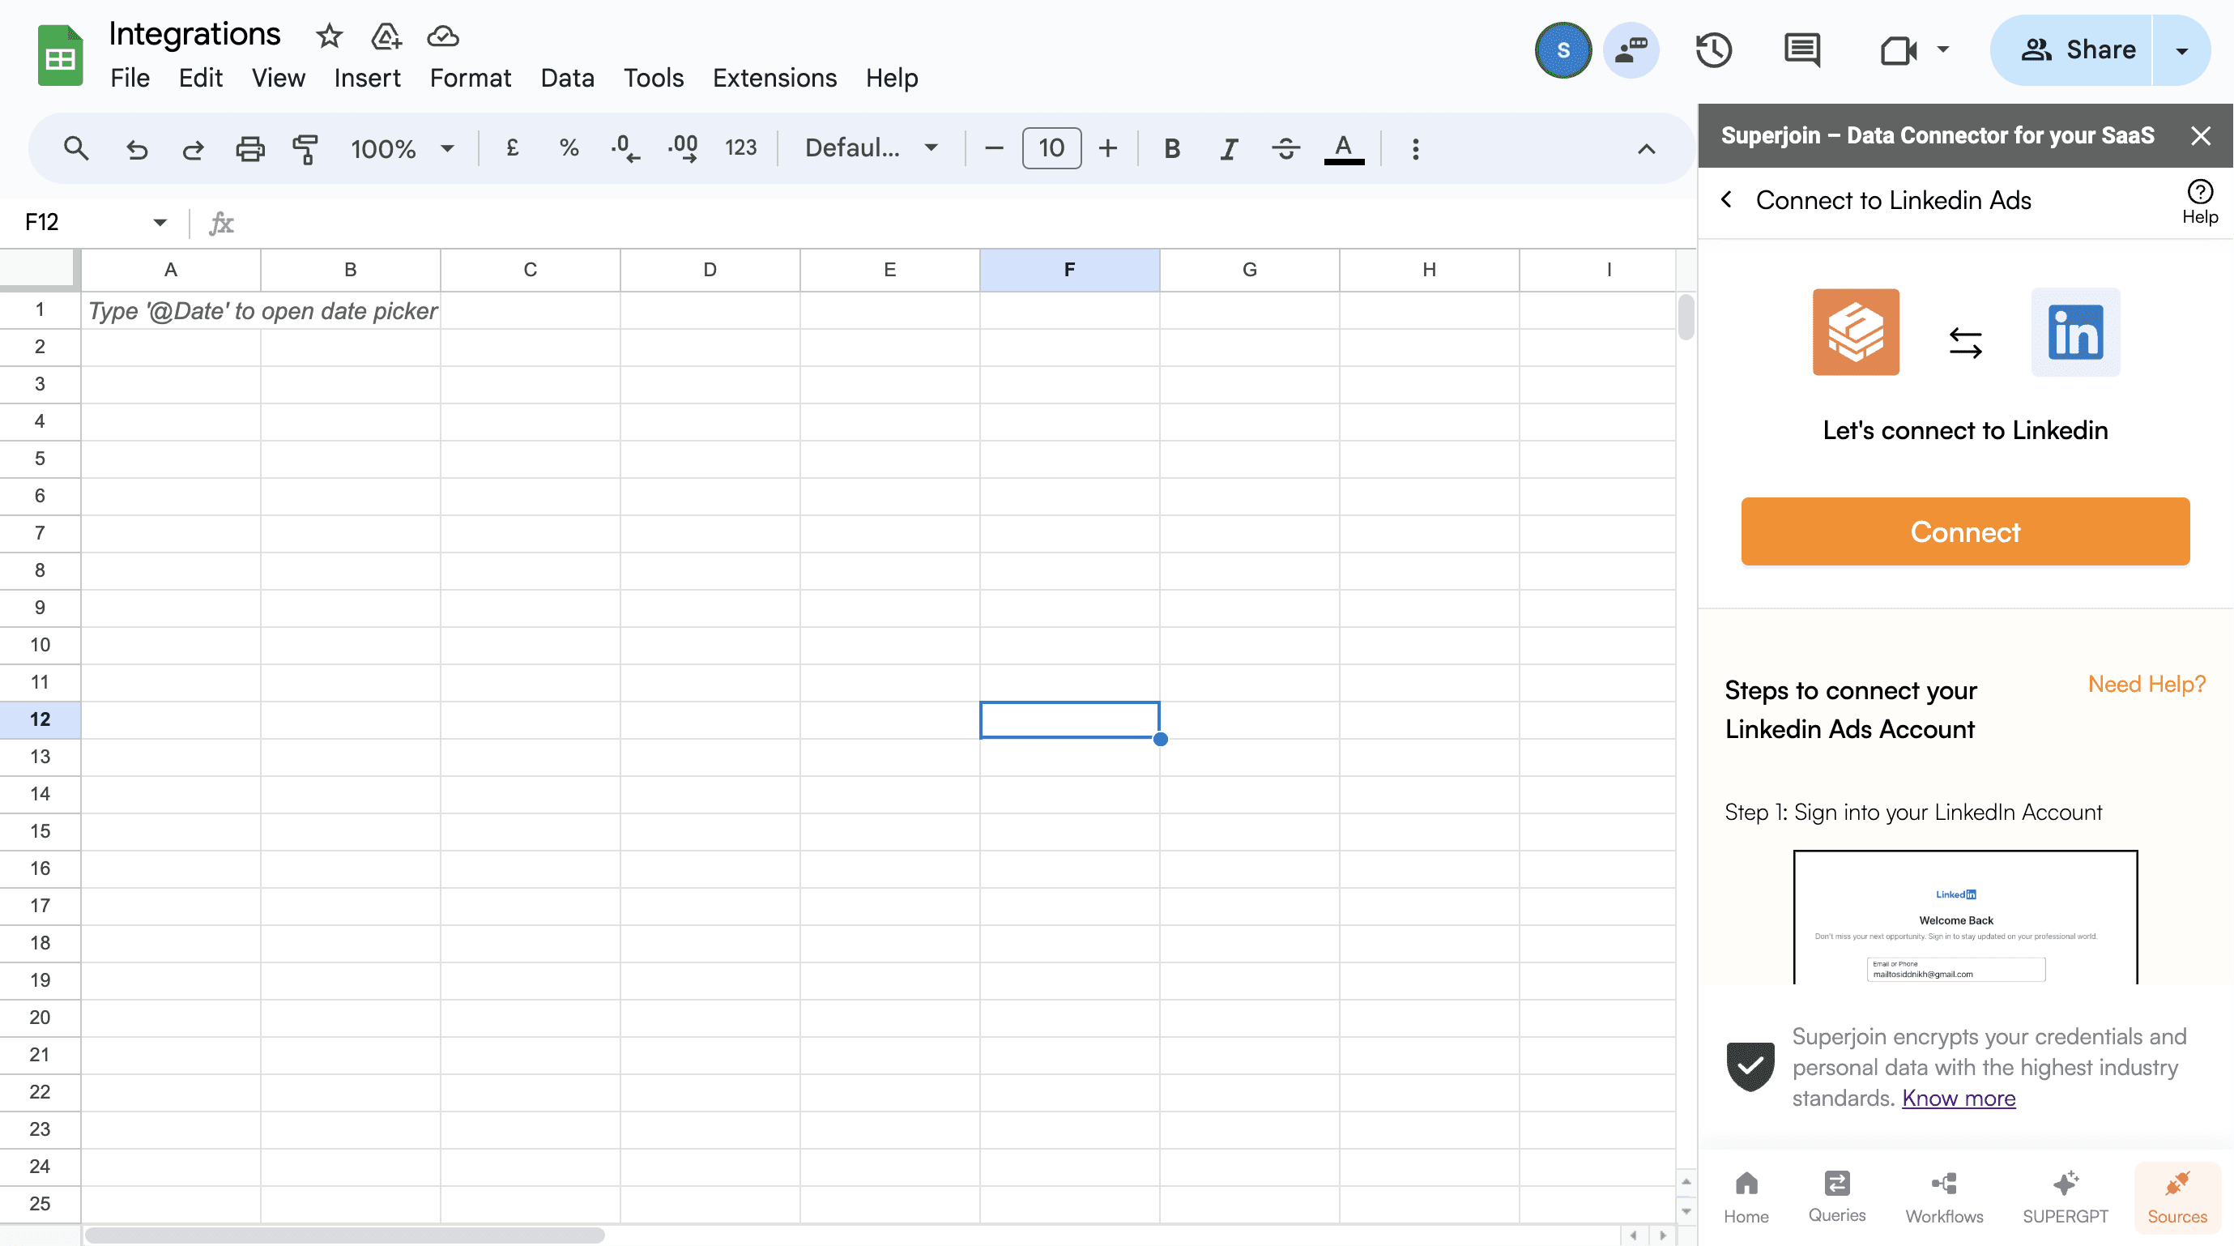Open the Tools menu
The width and height of the screenshot is (2234, 1246).
653,78
